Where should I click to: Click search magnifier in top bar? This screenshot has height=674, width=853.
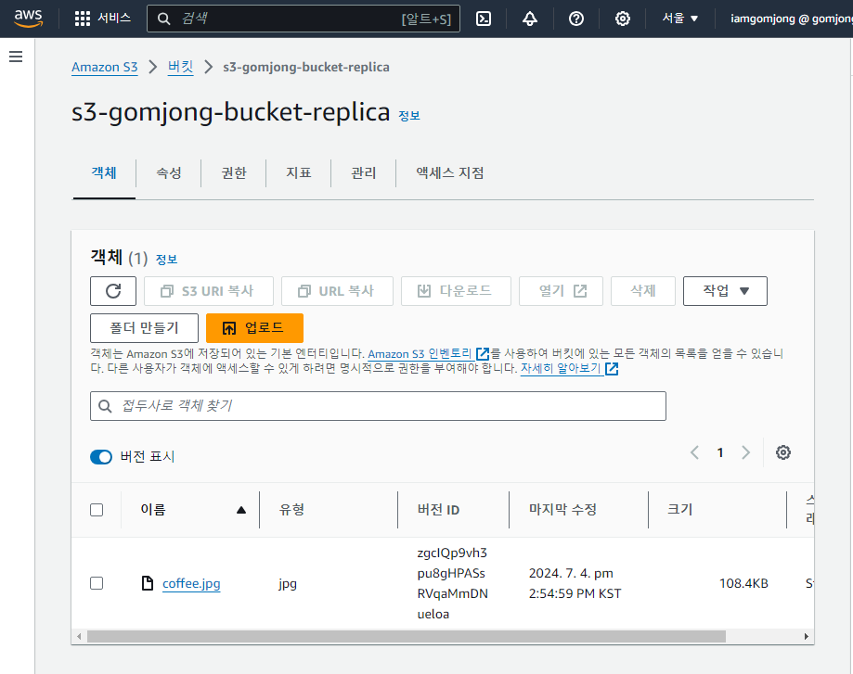[163, 19]
